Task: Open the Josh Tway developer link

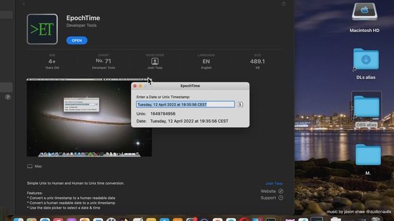Action: coord(274,184)
